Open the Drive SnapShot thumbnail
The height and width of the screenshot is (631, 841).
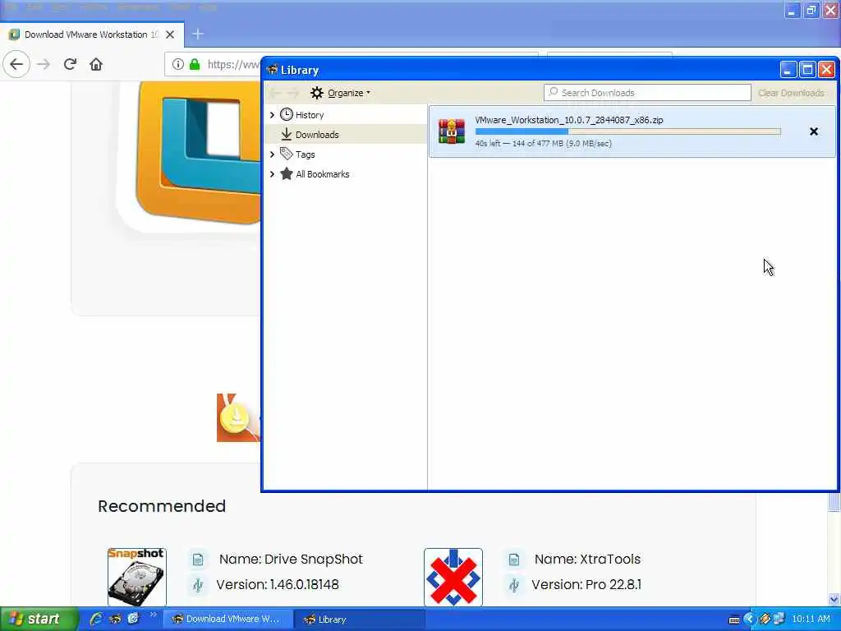point(137,577)
